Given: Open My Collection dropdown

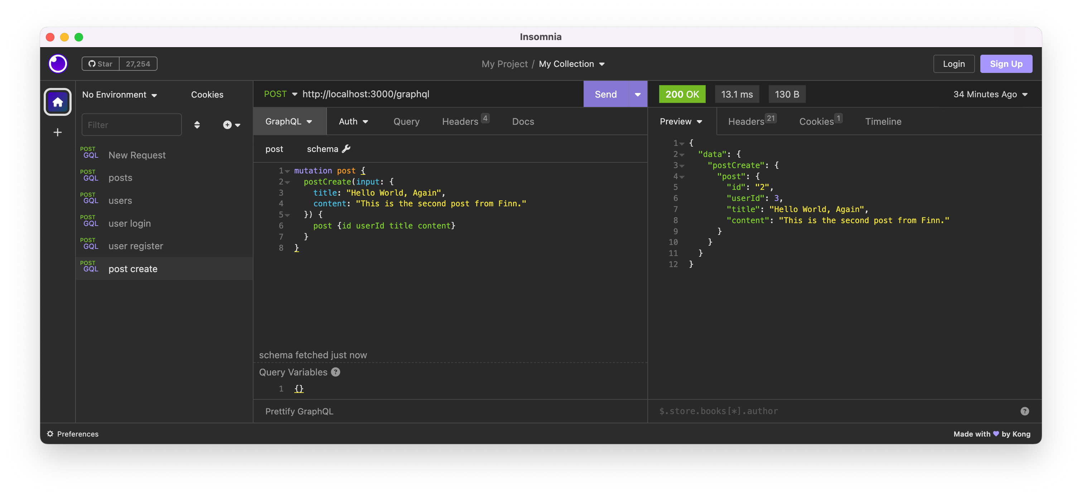Looking at the screenshot, I should [x=572, y=64].
